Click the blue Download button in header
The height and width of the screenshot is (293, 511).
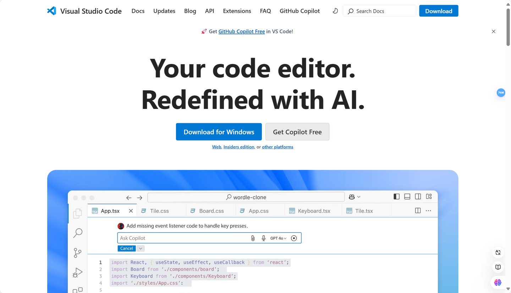pyautogui.click(x=439, y=11)
